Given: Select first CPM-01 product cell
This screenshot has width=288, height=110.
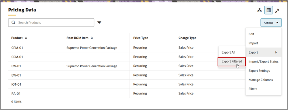Looking at the screenshot, I should point(17,48).
